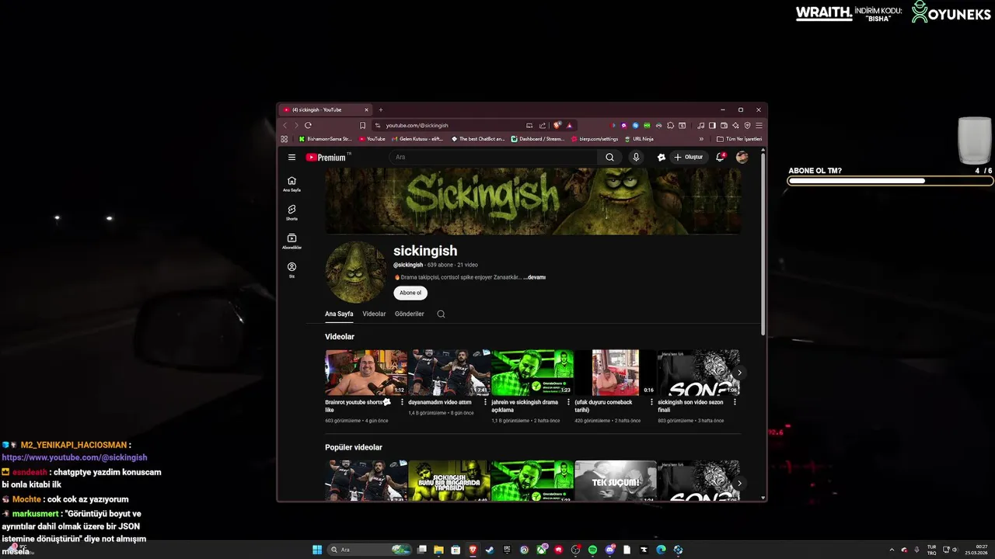This screenshot has width=995, height=559.
Task: Go to Ana Sayfa in the sidebar
Action: point(292,184)
